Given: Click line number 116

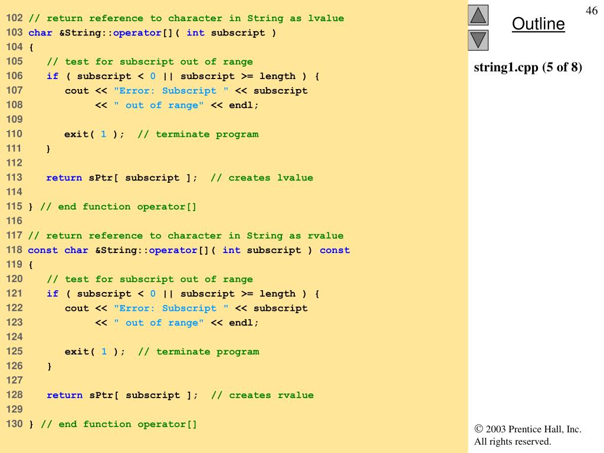Looking at the screenshot, I should tap(14, 221).
